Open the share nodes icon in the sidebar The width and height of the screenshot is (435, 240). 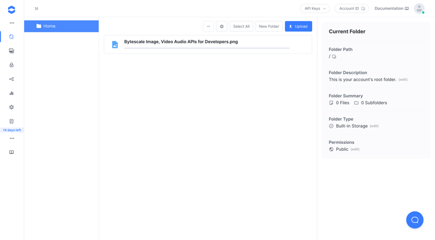(11, 79)
